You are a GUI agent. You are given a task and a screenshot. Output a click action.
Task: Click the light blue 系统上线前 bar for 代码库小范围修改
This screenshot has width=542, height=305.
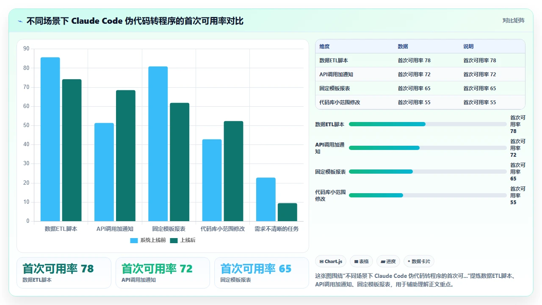(212, 180)
